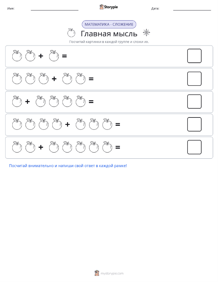Click the plus sign in fifth row
Screen dimensions: 218x282
tap(41, 147)
